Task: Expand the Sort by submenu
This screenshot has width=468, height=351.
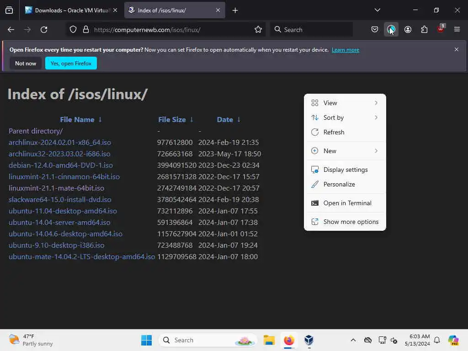Action: point(345,117)
